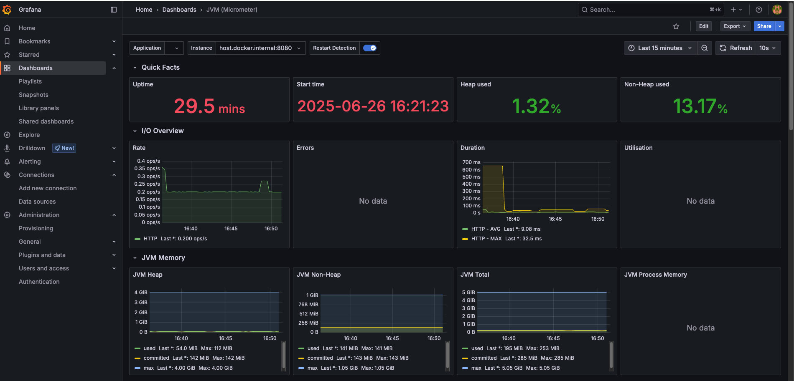Viewport: 794px width, 381px height.
Task: Click the Drilldown icon in sidebar
Action: [x=7, y=148]
